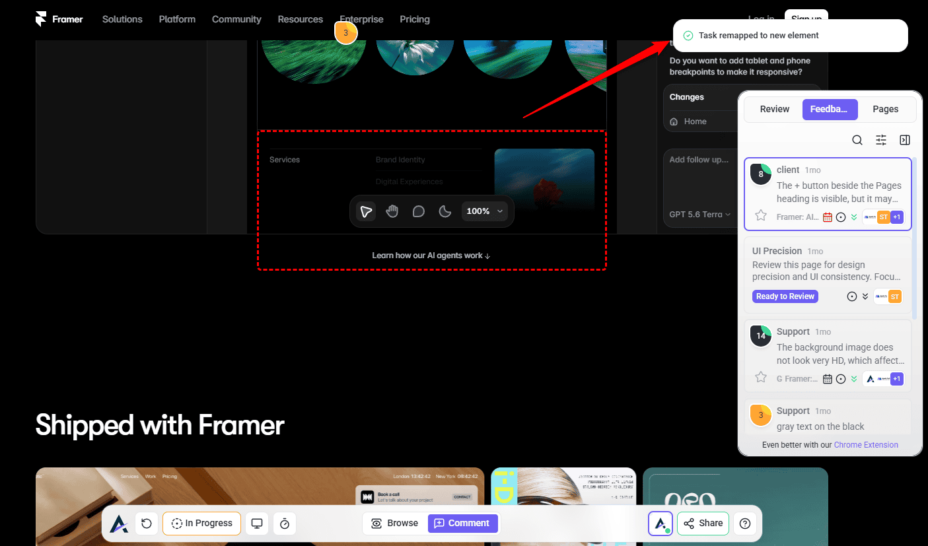Change status circle on client task
This screenshot has height=546, width=928.
pyautogui.click(x=841, y=217)
